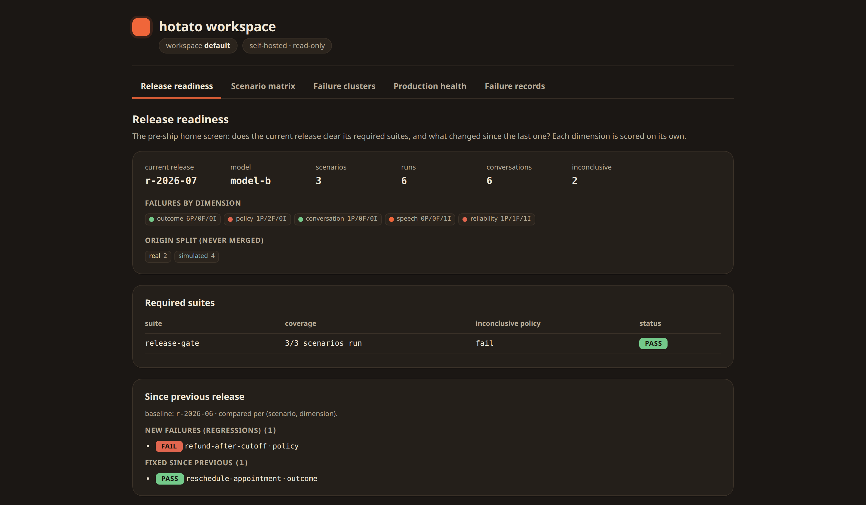
Task: Click the Required suites heading
Action: click(180, 303)
